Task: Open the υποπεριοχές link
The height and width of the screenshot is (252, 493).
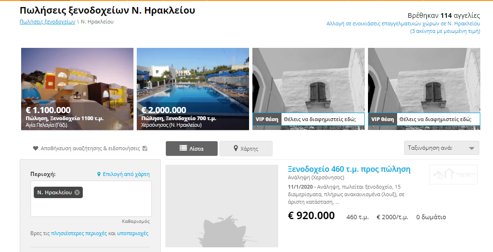Action: [x=133, y=234]
